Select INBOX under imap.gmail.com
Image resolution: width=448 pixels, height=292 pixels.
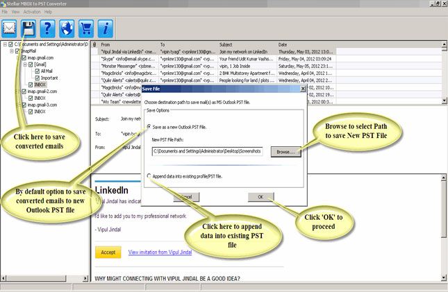click(x=40, y=85)
